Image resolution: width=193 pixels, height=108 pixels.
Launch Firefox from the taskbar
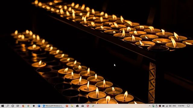pos(23,106)
